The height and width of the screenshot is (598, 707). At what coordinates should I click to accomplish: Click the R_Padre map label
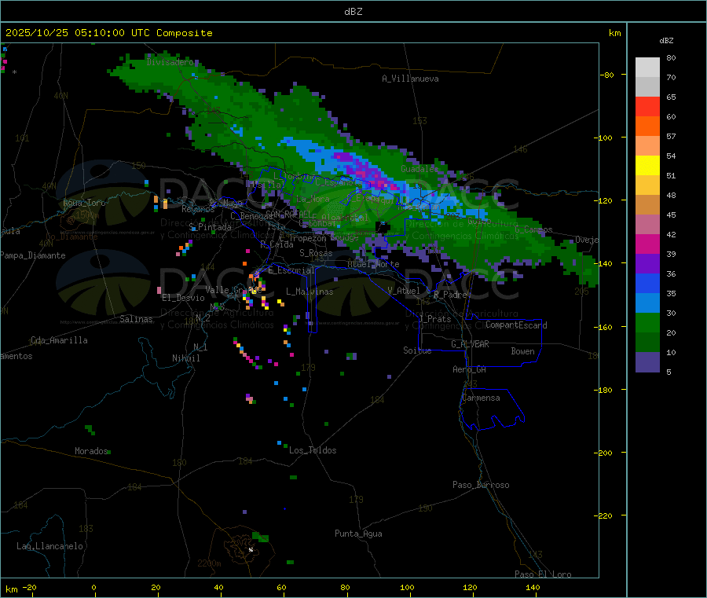(x=450, y=295)
